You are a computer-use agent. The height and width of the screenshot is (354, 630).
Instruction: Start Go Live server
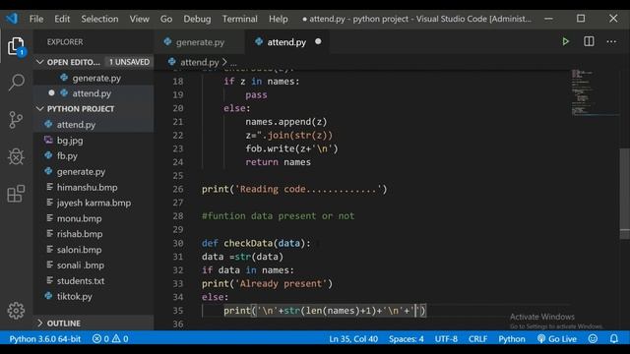[x=557, y=338]
